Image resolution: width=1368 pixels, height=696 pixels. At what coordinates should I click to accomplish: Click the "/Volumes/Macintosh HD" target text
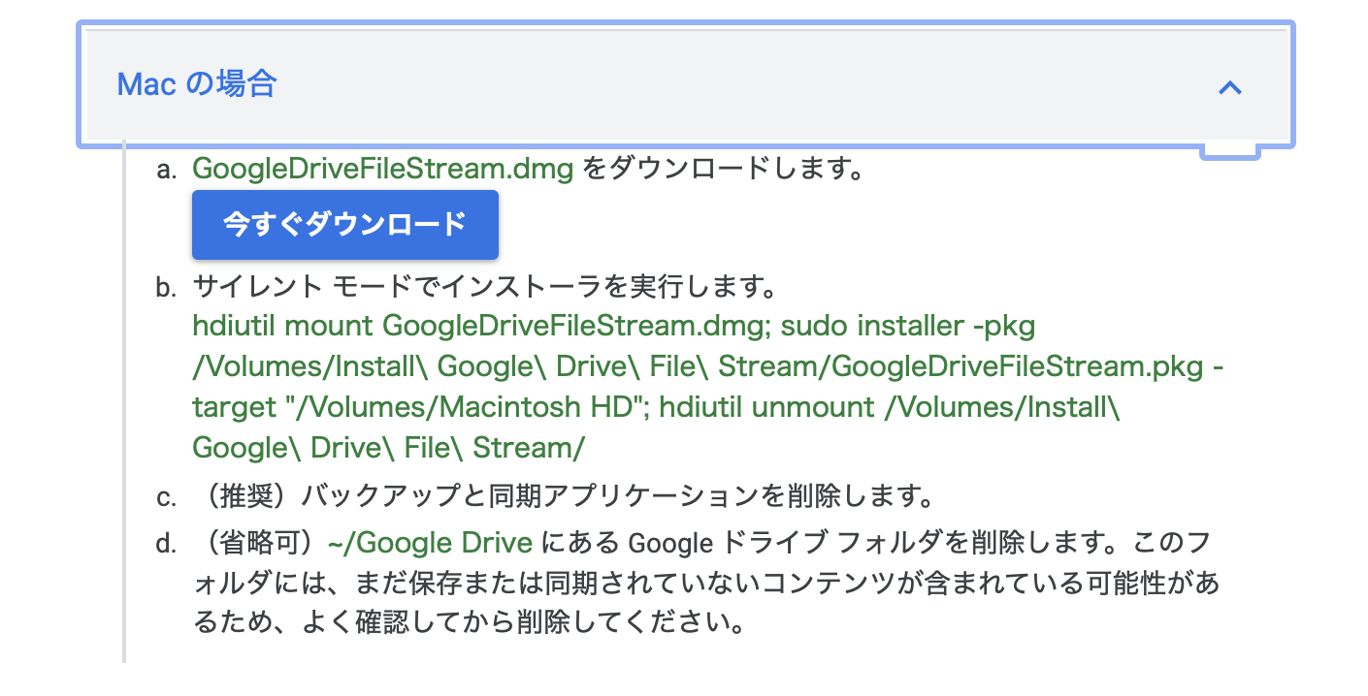464,407
